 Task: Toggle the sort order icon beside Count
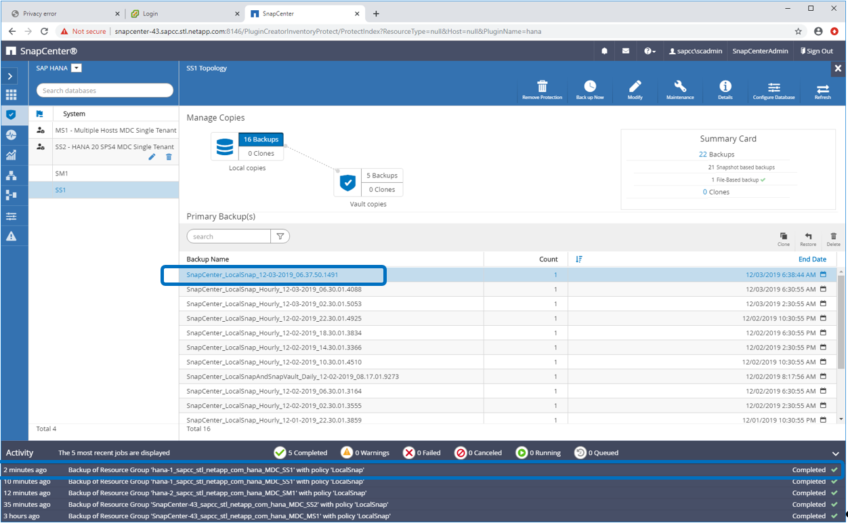579,259
